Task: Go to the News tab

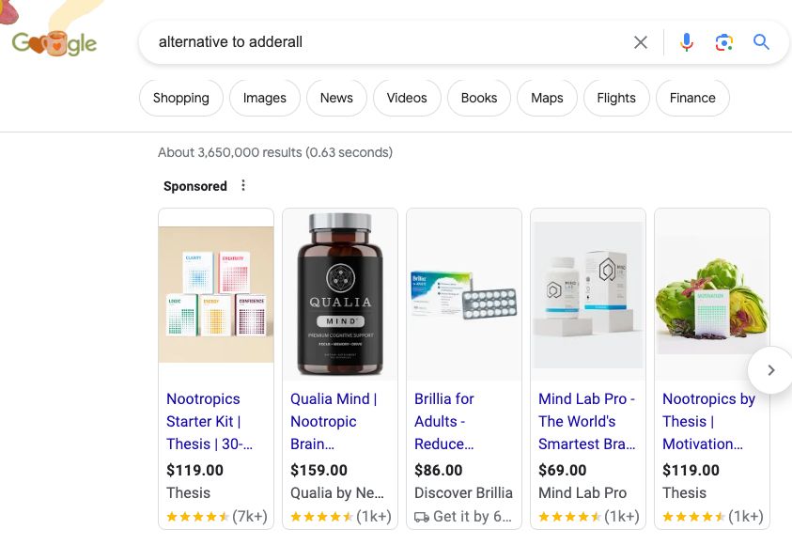Action: (x=335, y=98)
